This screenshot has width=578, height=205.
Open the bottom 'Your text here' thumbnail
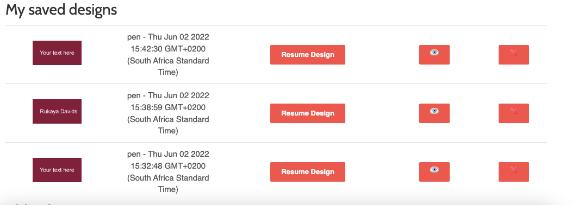[x=57, y=170]
